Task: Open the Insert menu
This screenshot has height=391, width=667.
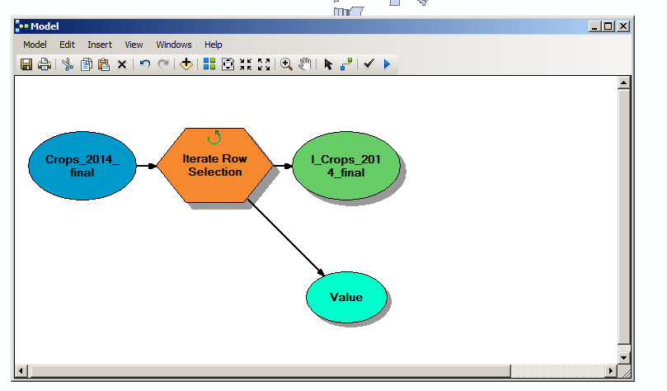Action: pos(100,45)
